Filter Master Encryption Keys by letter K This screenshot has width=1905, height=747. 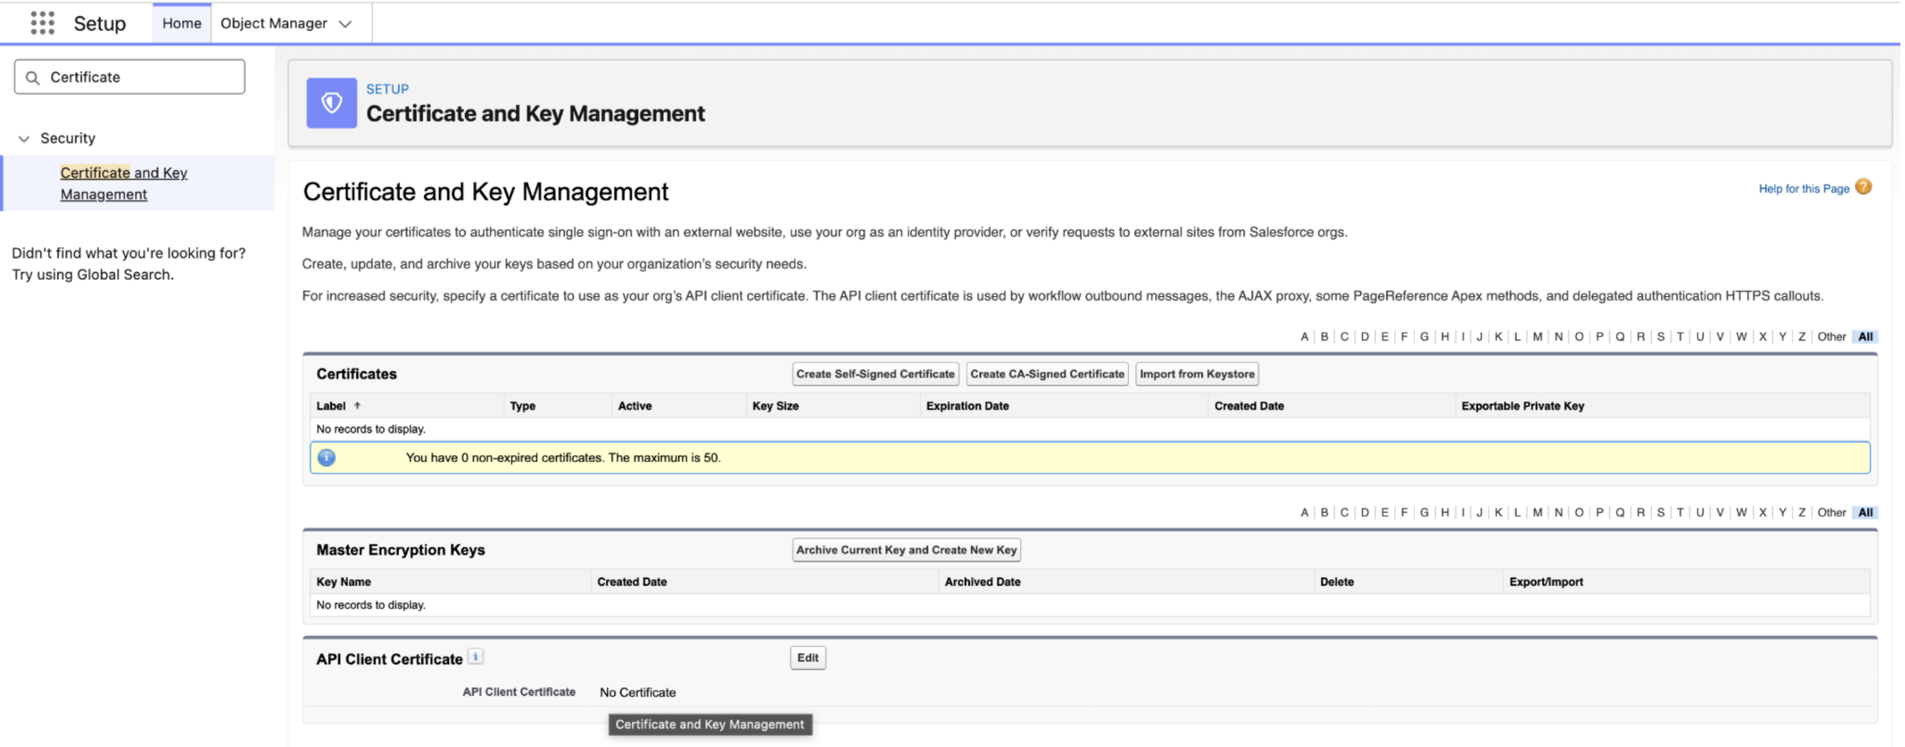tap(1497, 512)
